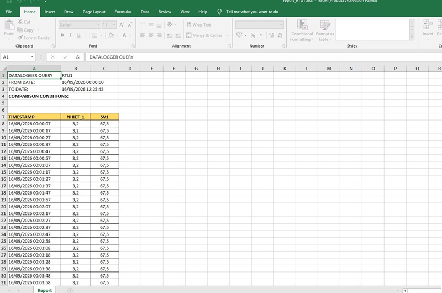Click the Select All corner triangle
The width and height of the screenshot is (442, 293).
[x=4, y=68]
